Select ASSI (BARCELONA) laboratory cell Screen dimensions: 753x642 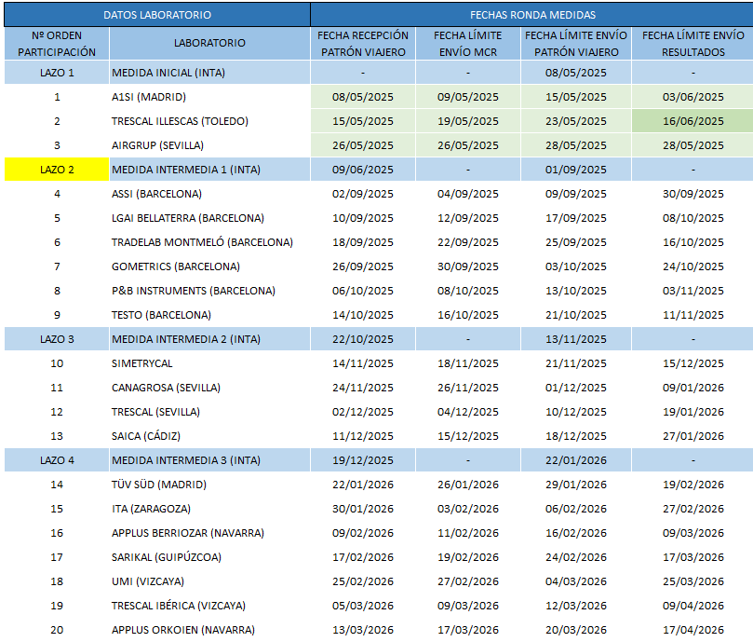209,194
